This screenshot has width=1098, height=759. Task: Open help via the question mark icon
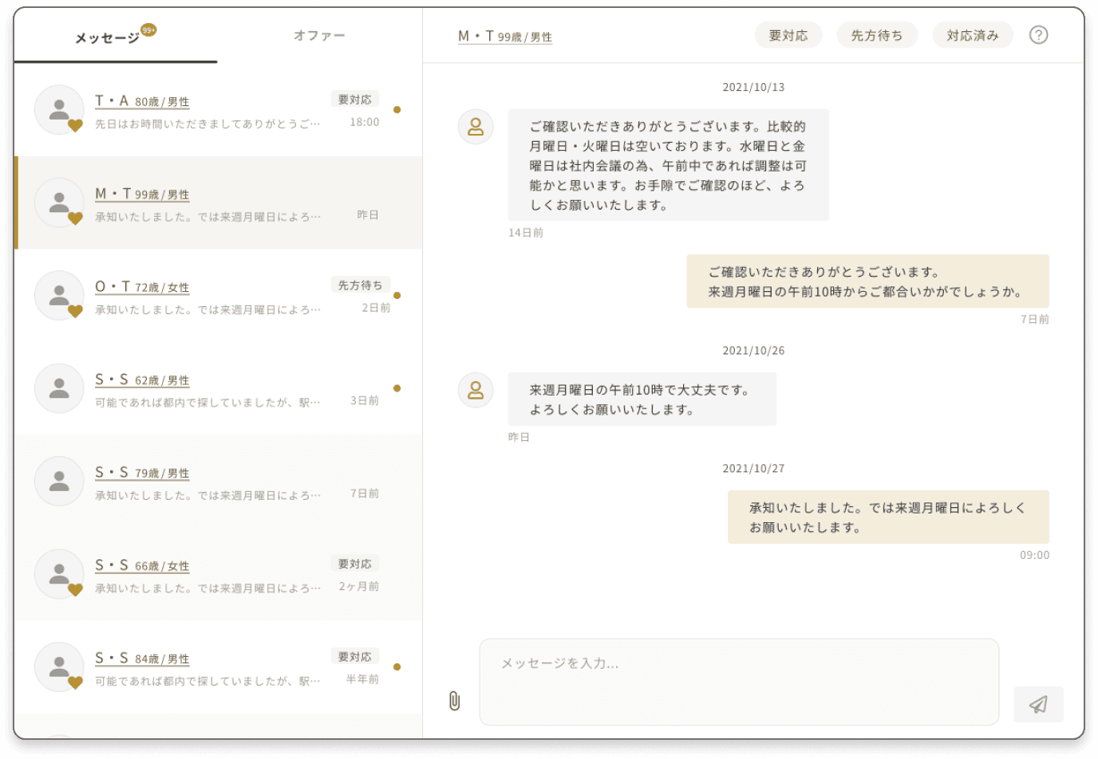coord(1038,35)
